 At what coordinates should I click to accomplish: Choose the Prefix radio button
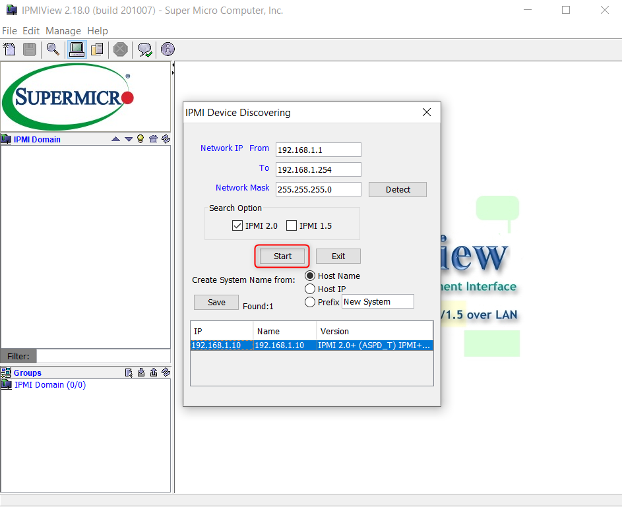click(310, 302)
